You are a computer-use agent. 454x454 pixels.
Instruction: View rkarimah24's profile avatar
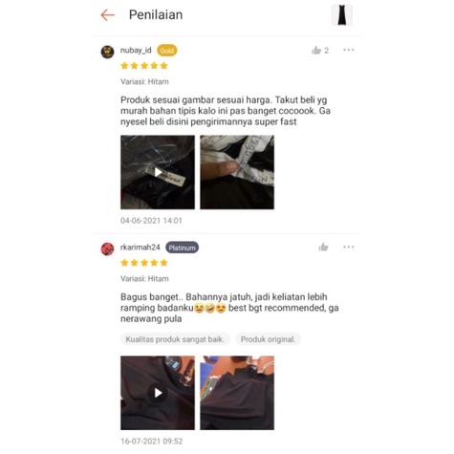[108, 249]
